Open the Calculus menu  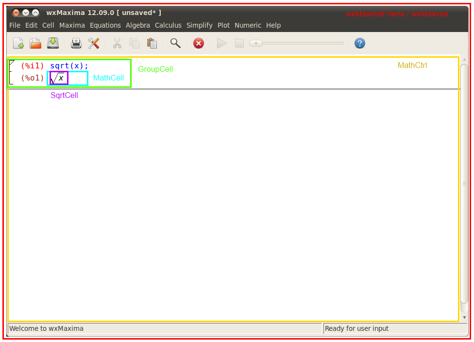(x=168, y=25)
